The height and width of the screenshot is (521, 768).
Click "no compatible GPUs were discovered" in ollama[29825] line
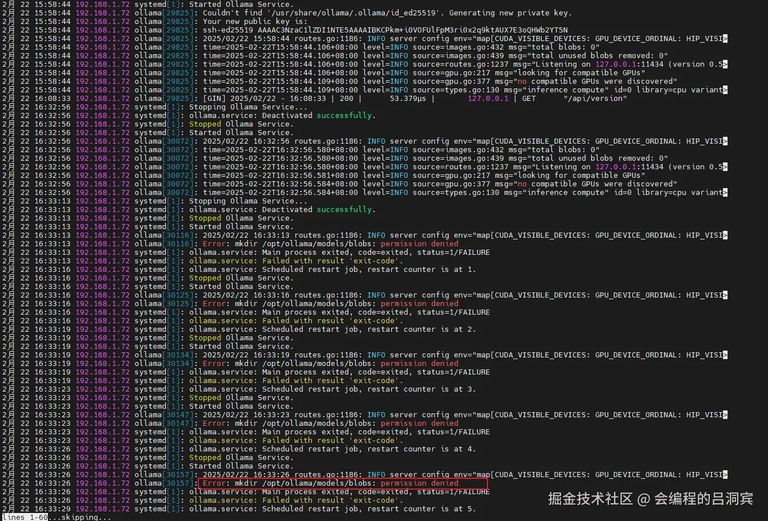click(x=595, y=81)
